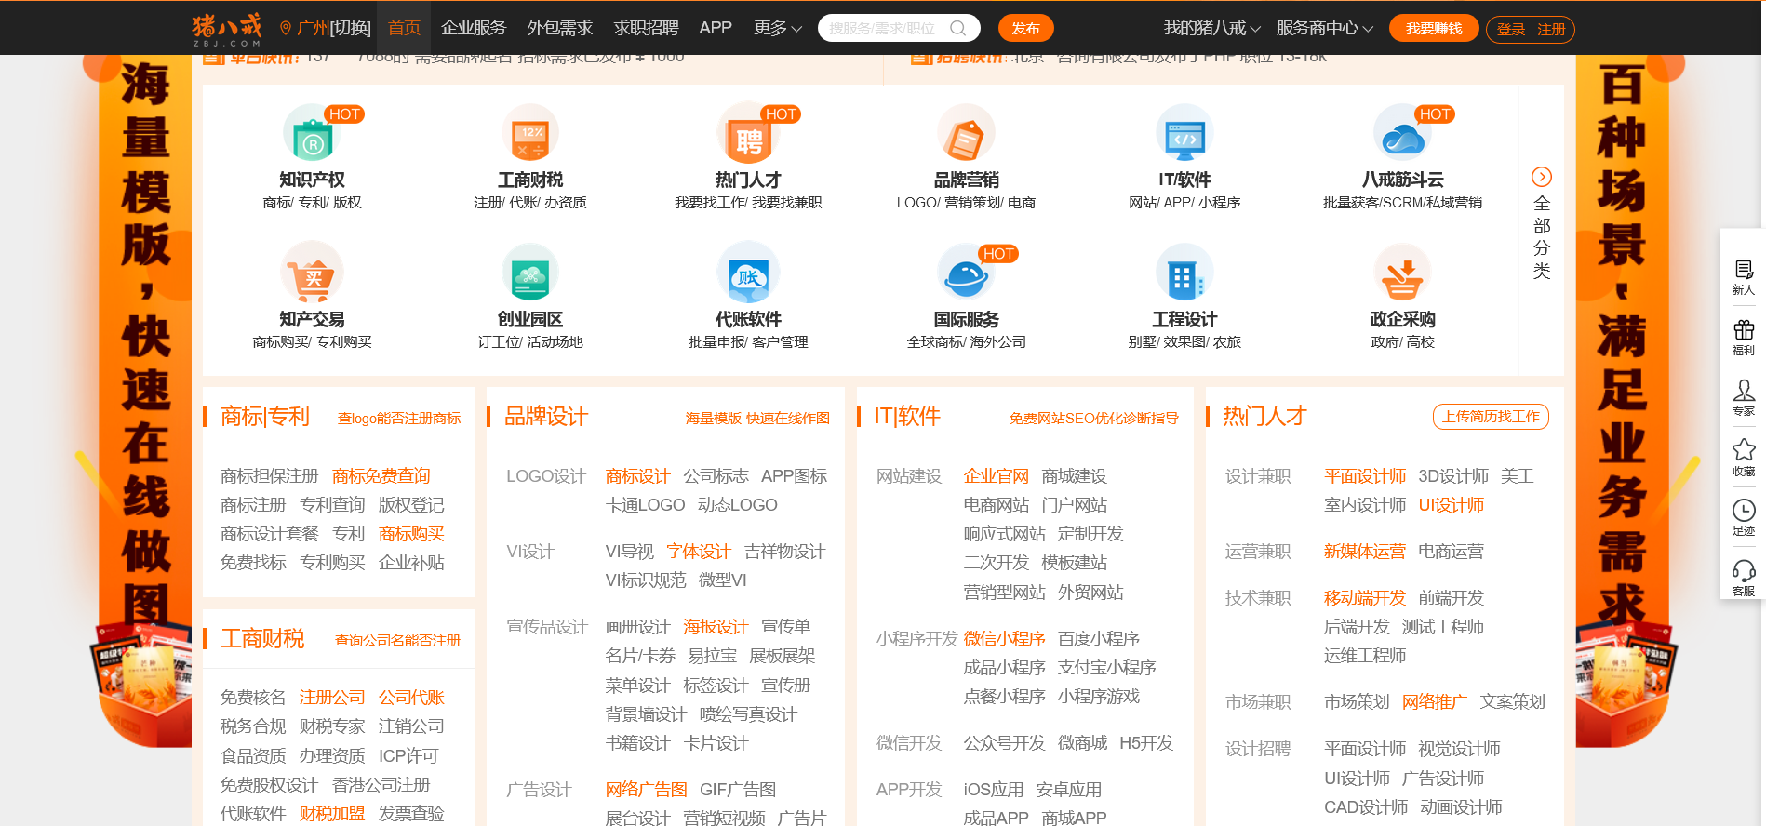The image size is (1766, 826).
Task: Open the 品牌设计 section heading
Action: pos(546,417)
